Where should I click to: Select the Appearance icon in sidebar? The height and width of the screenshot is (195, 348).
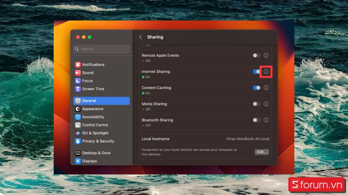click(77, 109)
